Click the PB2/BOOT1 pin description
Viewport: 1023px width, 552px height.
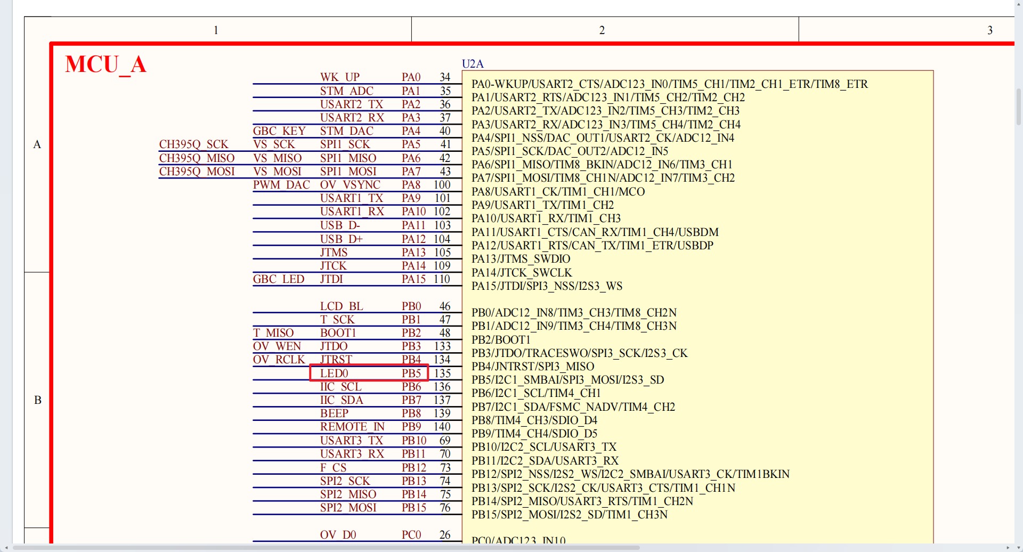tap(501, 340)
